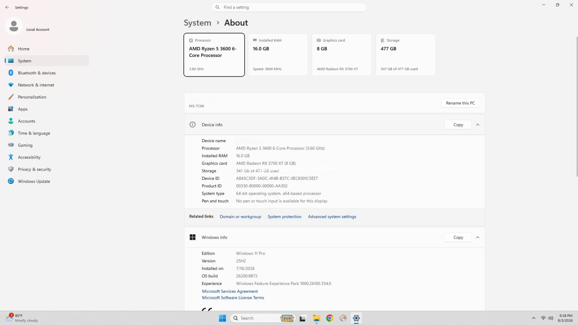Open Bluetooth & devices settings
The height and width of the screenshot is (325, 578).
47,73
